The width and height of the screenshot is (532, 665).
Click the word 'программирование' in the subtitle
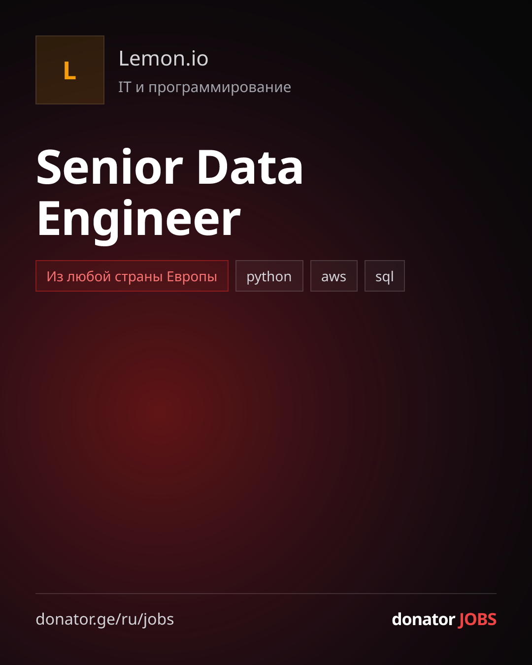click(220, 88)
